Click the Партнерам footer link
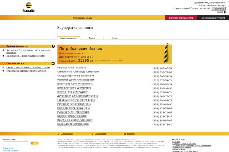Viewport: 229px width, 152px height. point(100,134)
